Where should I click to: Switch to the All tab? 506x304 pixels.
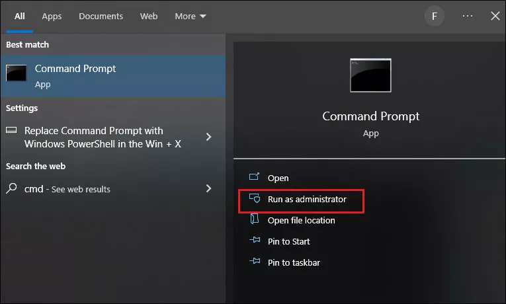(20, 16)
